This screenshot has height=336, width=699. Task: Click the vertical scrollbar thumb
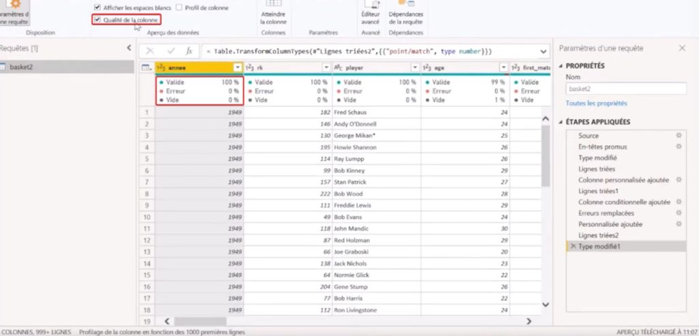tap(545, 156)
